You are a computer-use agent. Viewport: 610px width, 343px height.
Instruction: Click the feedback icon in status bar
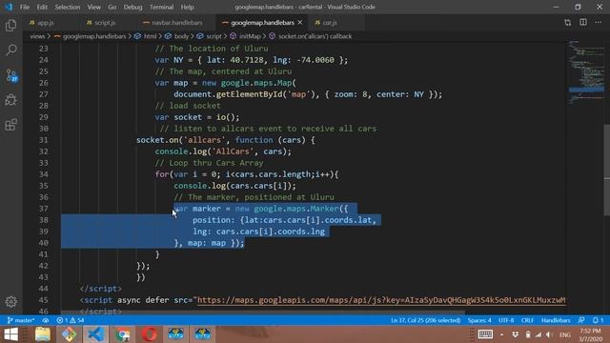[x=581, y=320]
